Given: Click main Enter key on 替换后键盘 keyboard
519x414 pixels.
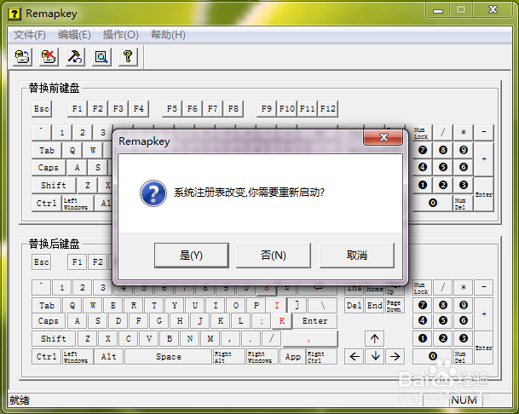Looking at the screenshot, I should click(x=314, y=321).
